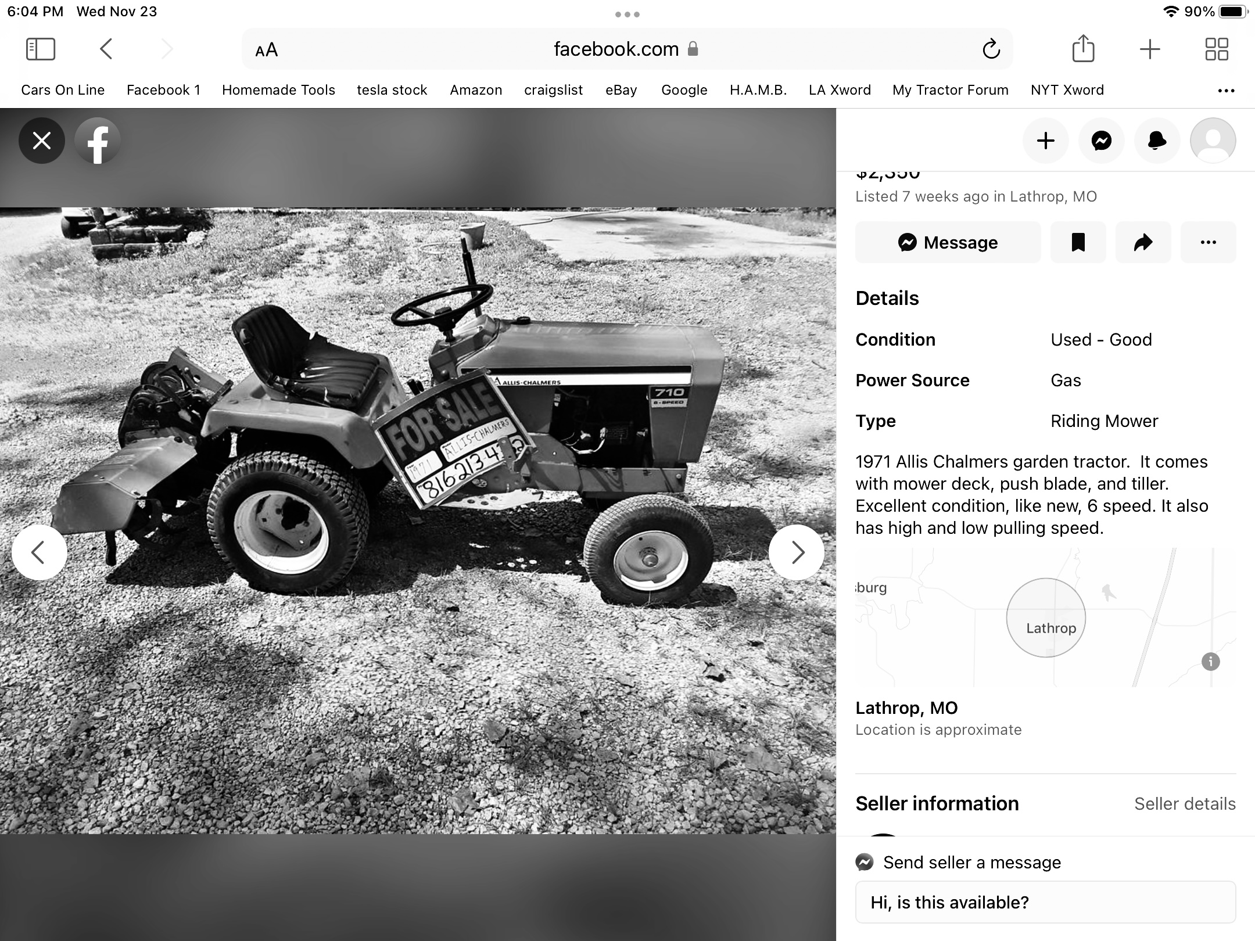Toggle the Safari sidebar icon
Image resolution: width=1255 pixels, height=941 pixels.
(41, 49)
